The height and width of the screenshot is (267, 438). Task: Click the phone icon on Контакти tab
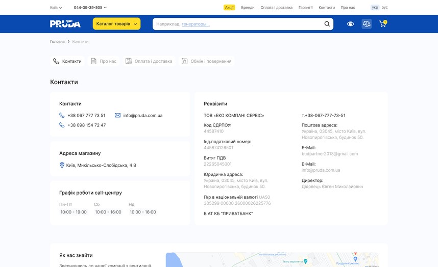pos(56,61)
